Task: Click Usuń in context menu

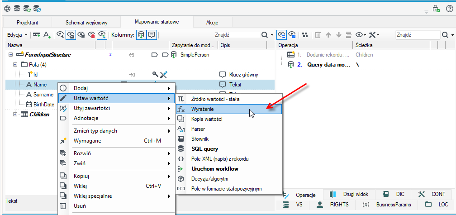Action: click(x=117, y=206)
